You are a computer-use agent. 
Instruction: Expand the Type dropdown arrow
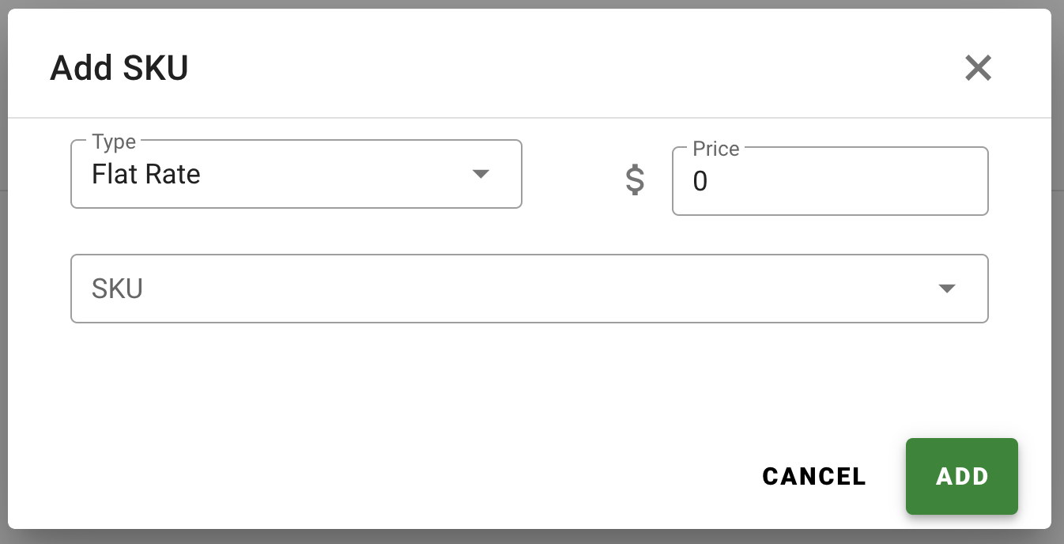pos(481,174)
